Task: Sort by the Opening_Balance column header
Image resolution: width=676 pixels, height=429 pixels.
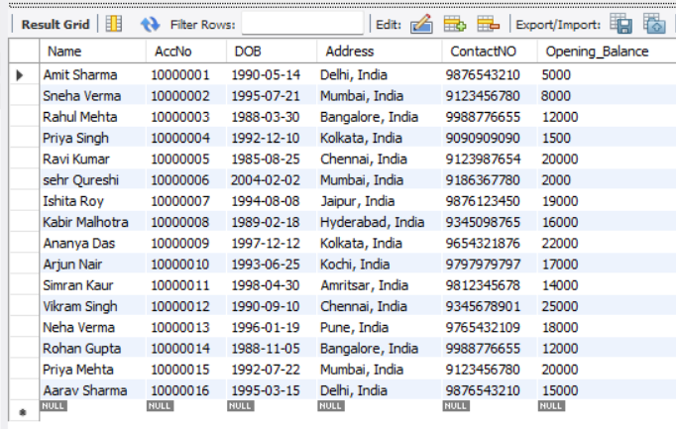Action: coord(607,52)
